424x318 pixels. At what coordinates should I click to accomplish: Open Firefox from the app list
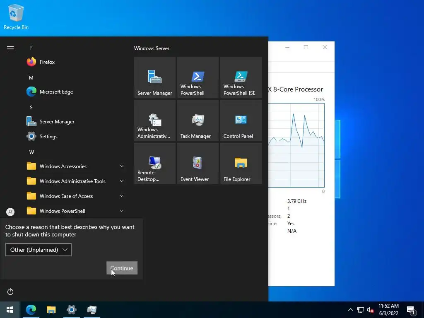[x=75, y=62]
